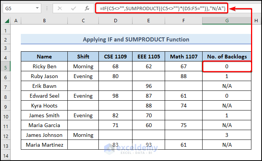Click the Shift column header cell
The width and height of the screenshot is (262, 161).
[83, 57]
